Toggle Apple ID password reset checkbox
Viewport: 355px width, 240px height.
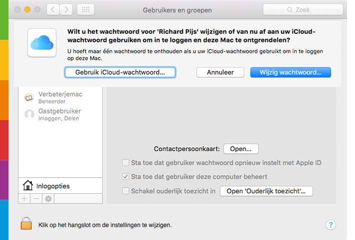point(126,162)
